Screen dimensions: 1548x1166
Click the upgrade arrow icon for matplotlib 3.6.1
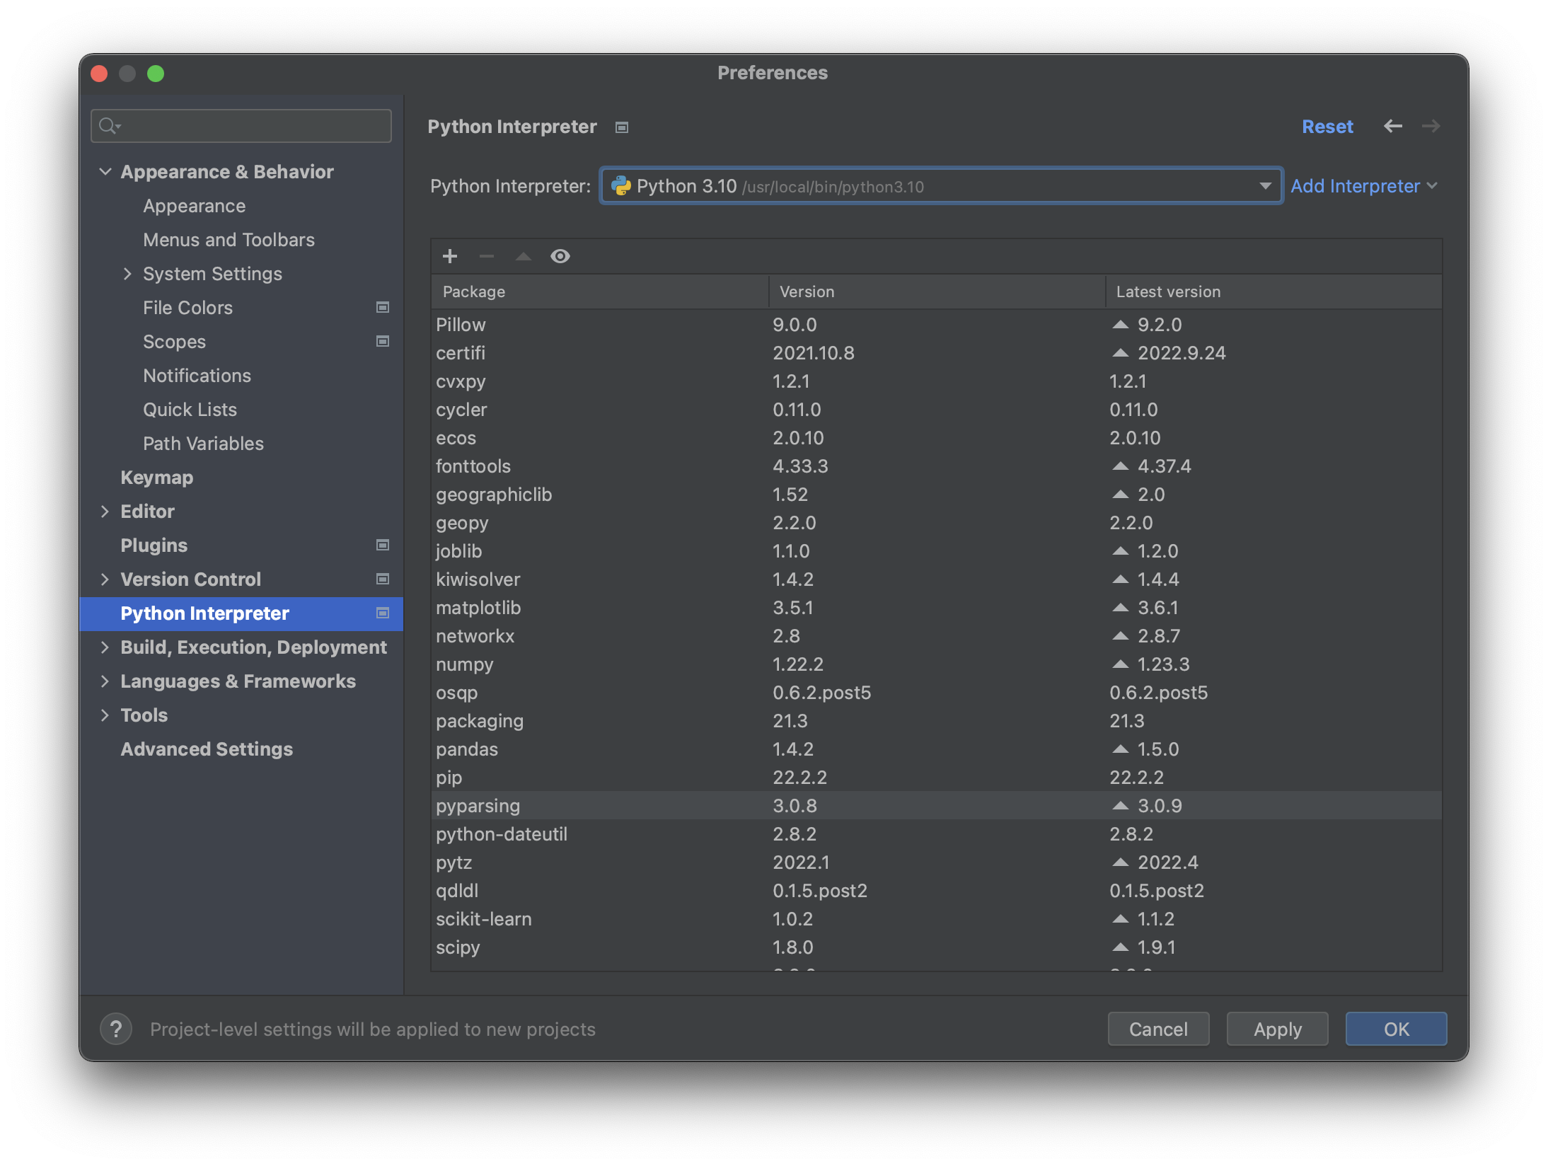click(1120, 608)
